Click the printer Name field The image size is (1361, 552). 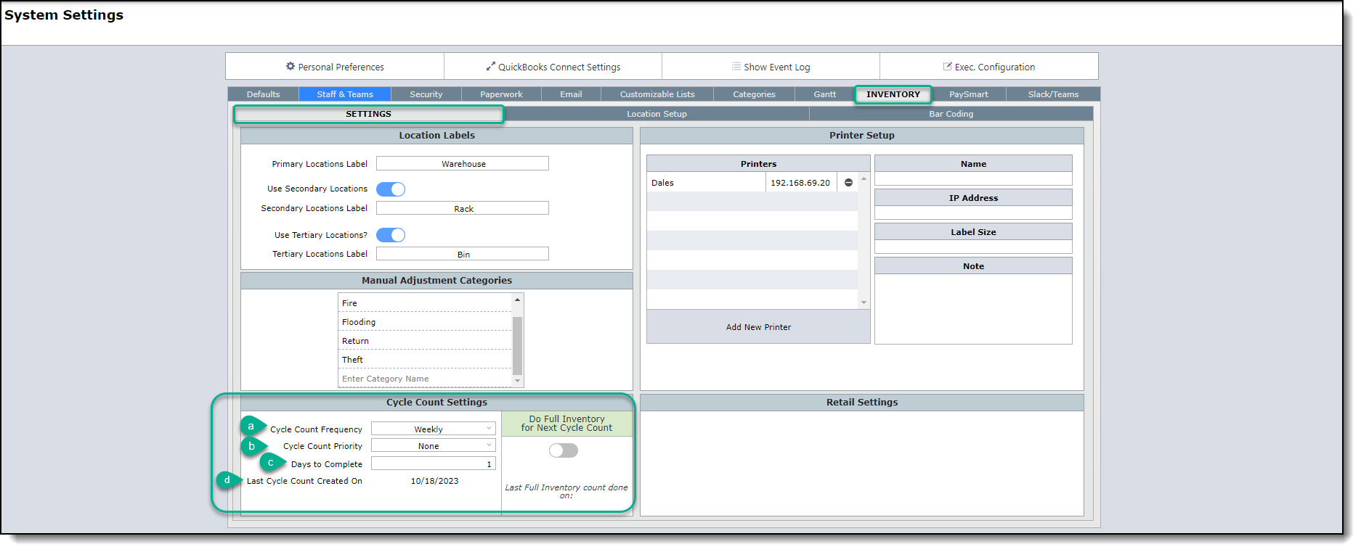[973, 178]
